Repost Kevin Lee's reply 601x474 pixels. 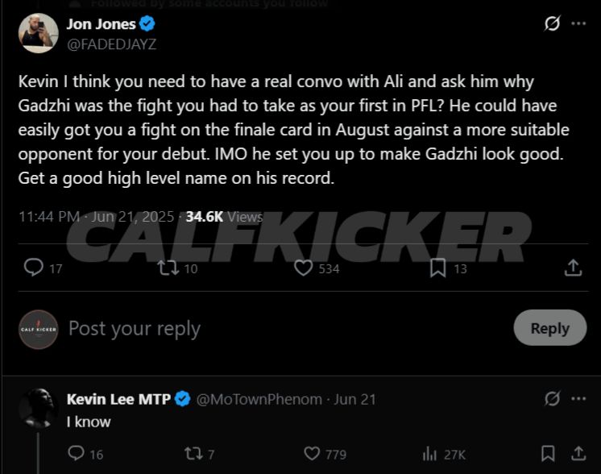pos(193,454)
